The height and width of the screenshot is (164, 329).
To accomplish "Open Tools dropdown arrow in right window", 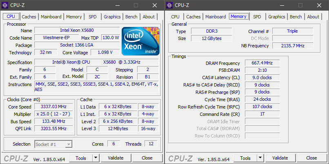I will [x=260, y=158].
